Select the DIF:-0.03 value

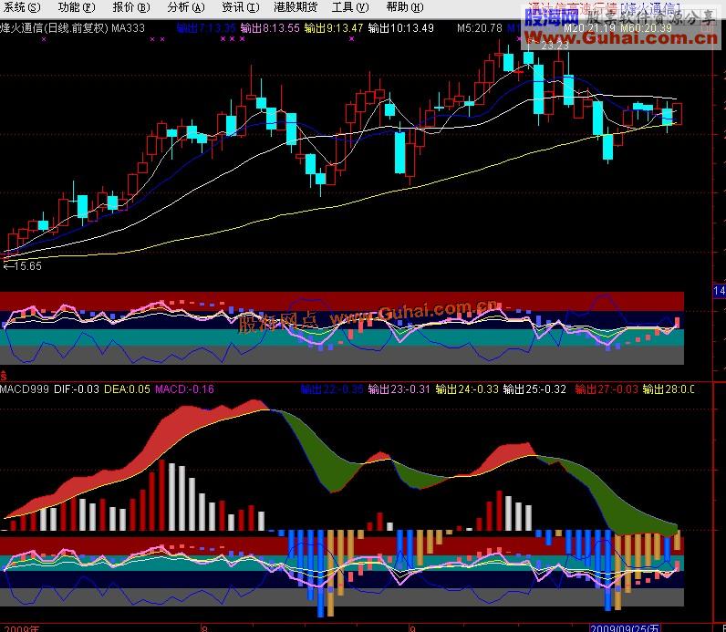coord(77,389)
